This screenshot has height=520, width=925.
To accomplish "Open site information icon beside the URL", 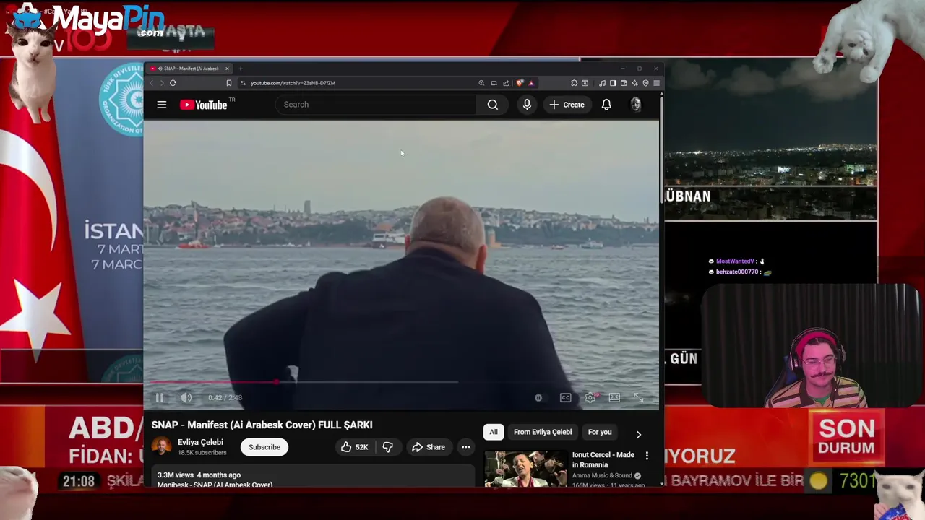I will pos(243,83).
